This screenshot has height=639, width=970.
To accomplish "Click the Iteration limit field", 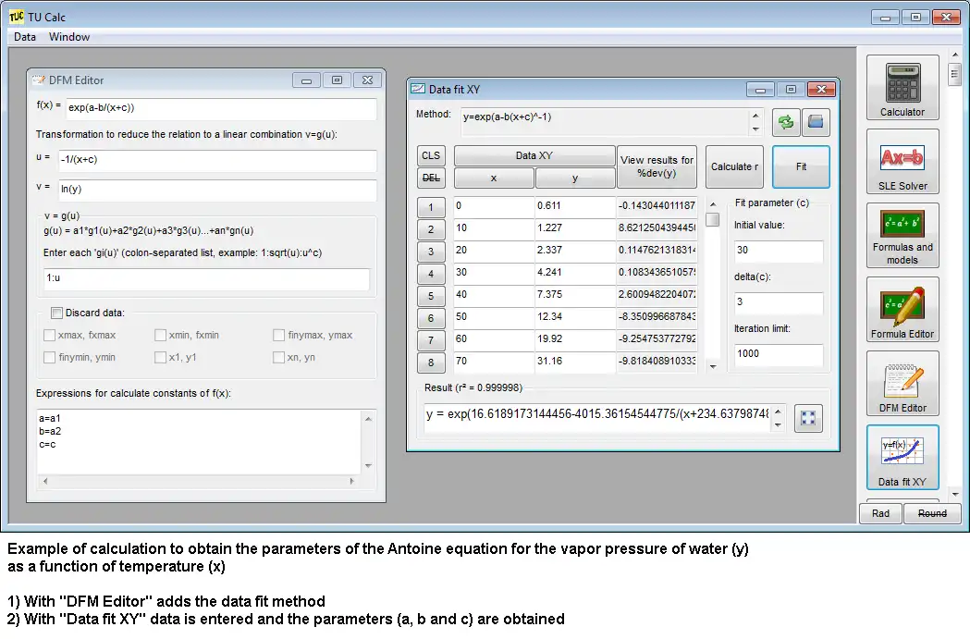I will [779, 354].
